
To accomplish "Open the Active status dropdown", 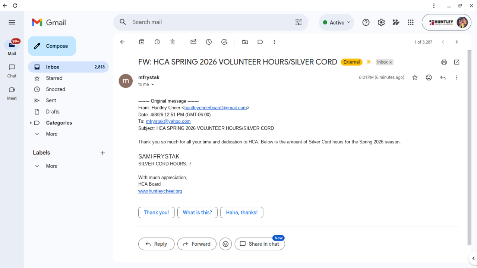I will click(337, 22).
